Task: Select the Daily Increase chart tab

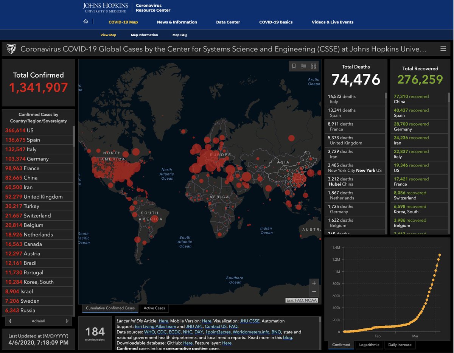Action: pyautogui.click(x=400, y=345)
